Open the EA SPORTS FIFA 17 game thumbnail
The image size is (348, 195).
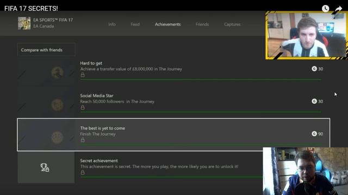coord(24,23)
